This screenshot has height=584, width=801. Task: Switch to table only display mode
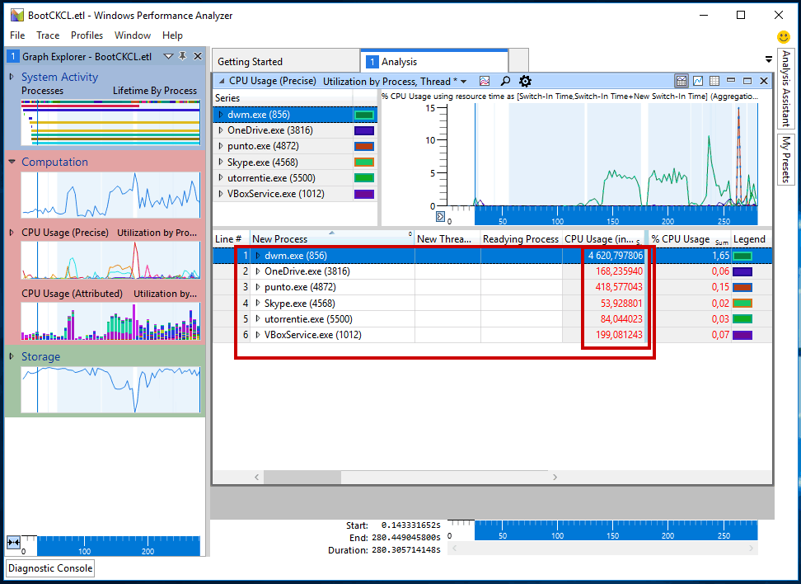pos(714,81)
